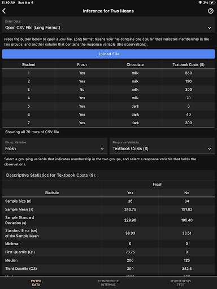217x289 pixels.
Task: Switch to the Confidence Interval tab
Action: [x=108, y=283]
